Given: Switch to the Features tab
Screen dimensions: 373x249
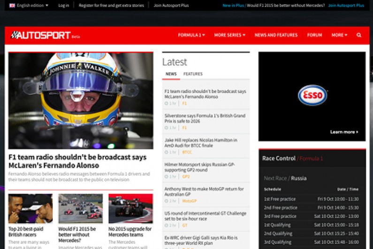Looking at the screenshot, I should [x=193, y=74].
